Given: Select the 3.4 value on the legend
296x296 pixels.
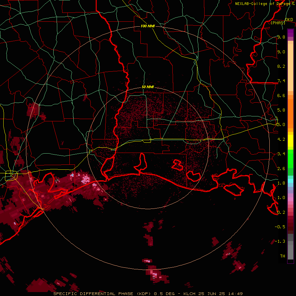Looking at the screenshot, I should pos(281,154).
